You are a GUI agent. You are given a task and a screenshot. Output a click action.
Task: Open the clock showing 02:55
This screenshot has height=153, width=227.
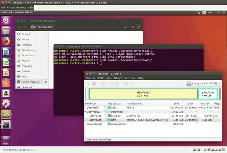[x=217, y=13]
